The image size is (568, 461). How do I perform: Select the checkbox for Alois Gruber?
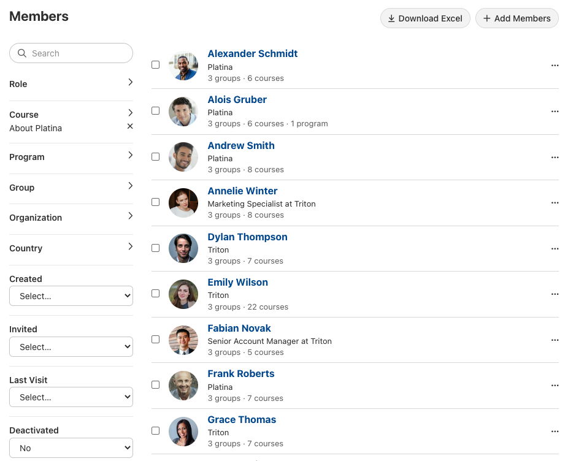tap(156, 111)
